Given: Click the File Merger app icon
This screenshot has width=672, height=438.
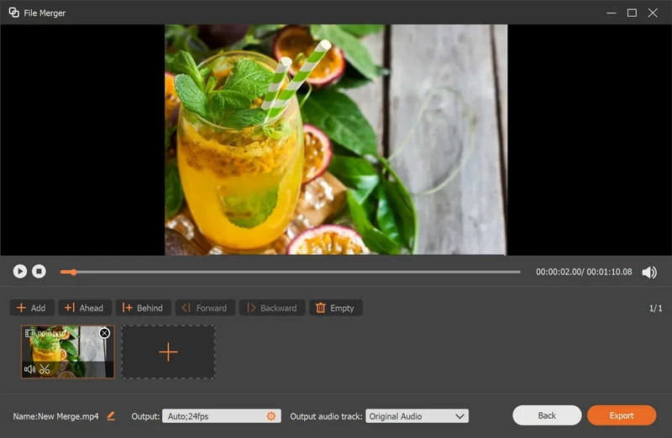Looking at the screenshot, I should 13,13.
